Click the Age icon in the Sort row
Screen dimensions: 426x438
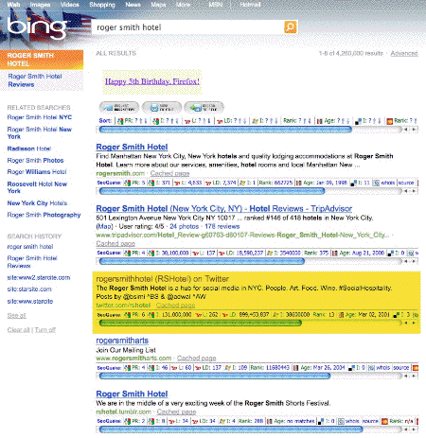click(320, 121)
